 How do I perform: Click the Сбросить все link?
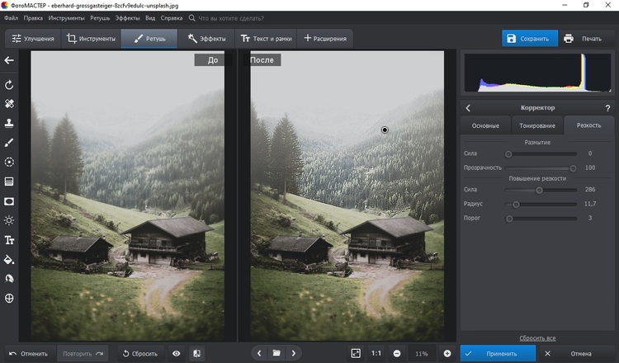click(537, 338)
